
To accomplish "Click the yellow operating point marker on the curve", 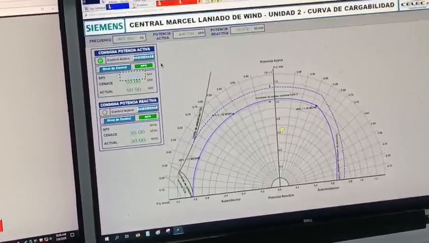I will (x=282, y=130).
